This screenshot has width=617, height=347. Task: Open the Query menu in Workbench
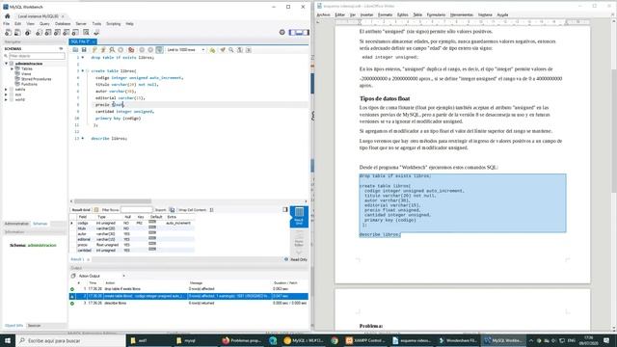[44, 24]
